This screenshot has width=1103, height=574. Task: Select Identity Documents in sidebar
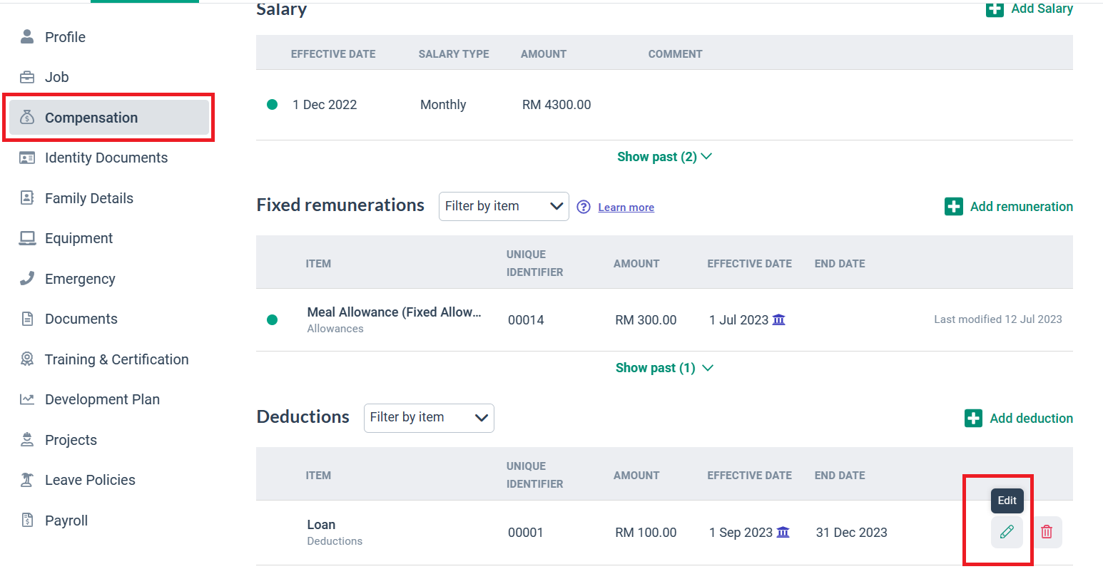106,158
